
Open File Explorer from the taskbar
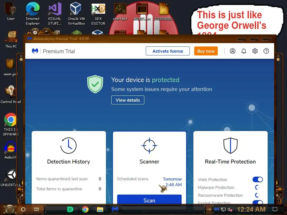100,209
